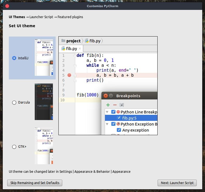Click the GTK+ theme preview thumbnail
This screenshot has width=205, height=192.
(x=44, y=146)
